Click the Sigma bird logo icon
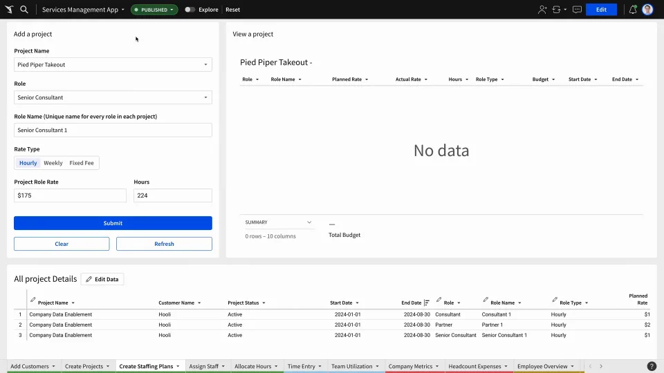This screenshot has height=373, width=664. (x=9, y=9)
